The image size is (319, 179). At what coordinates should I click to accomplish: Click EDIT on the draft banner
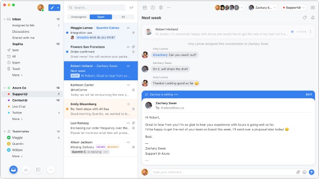click(309, 95)
